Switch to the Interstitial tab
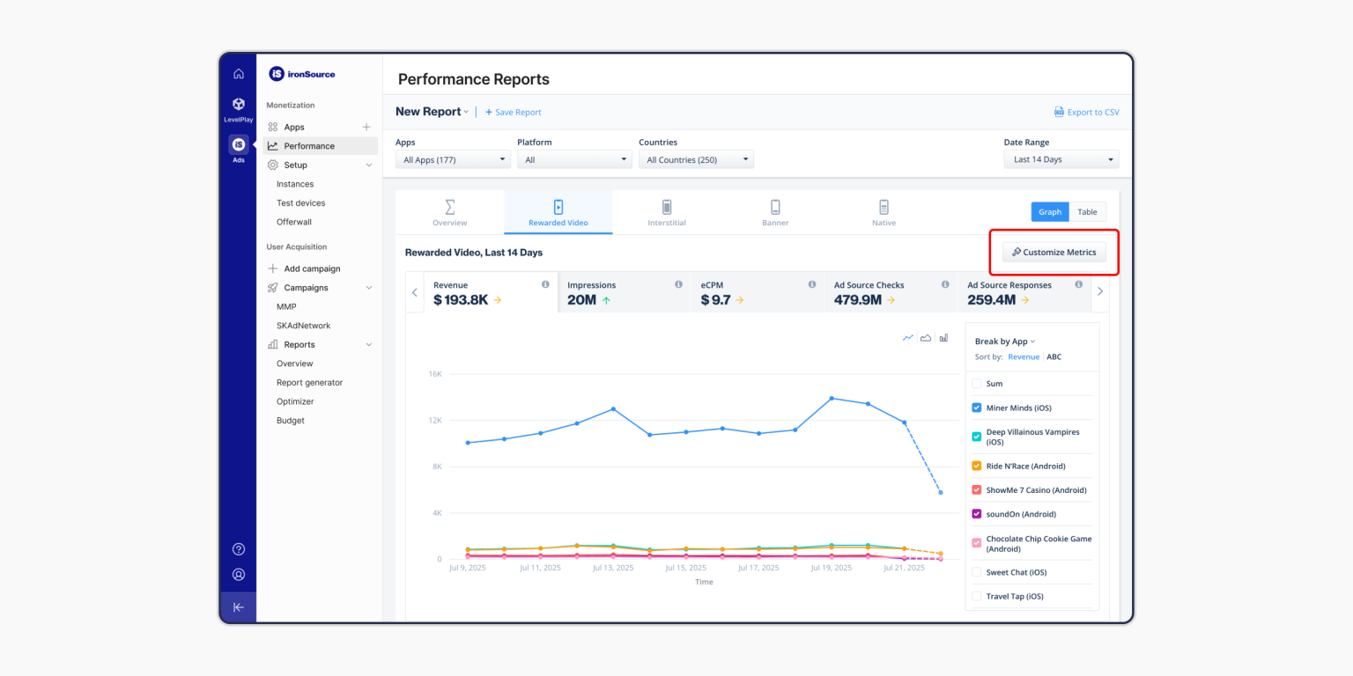This screenshot has width=1353, height=676. [667, 212]
